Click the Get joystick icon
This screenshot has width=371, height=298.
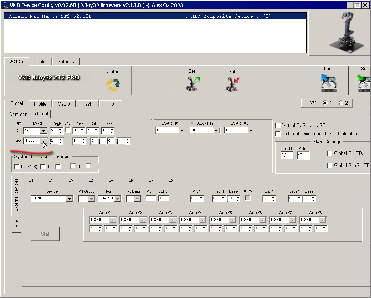[x=192, y=84]
